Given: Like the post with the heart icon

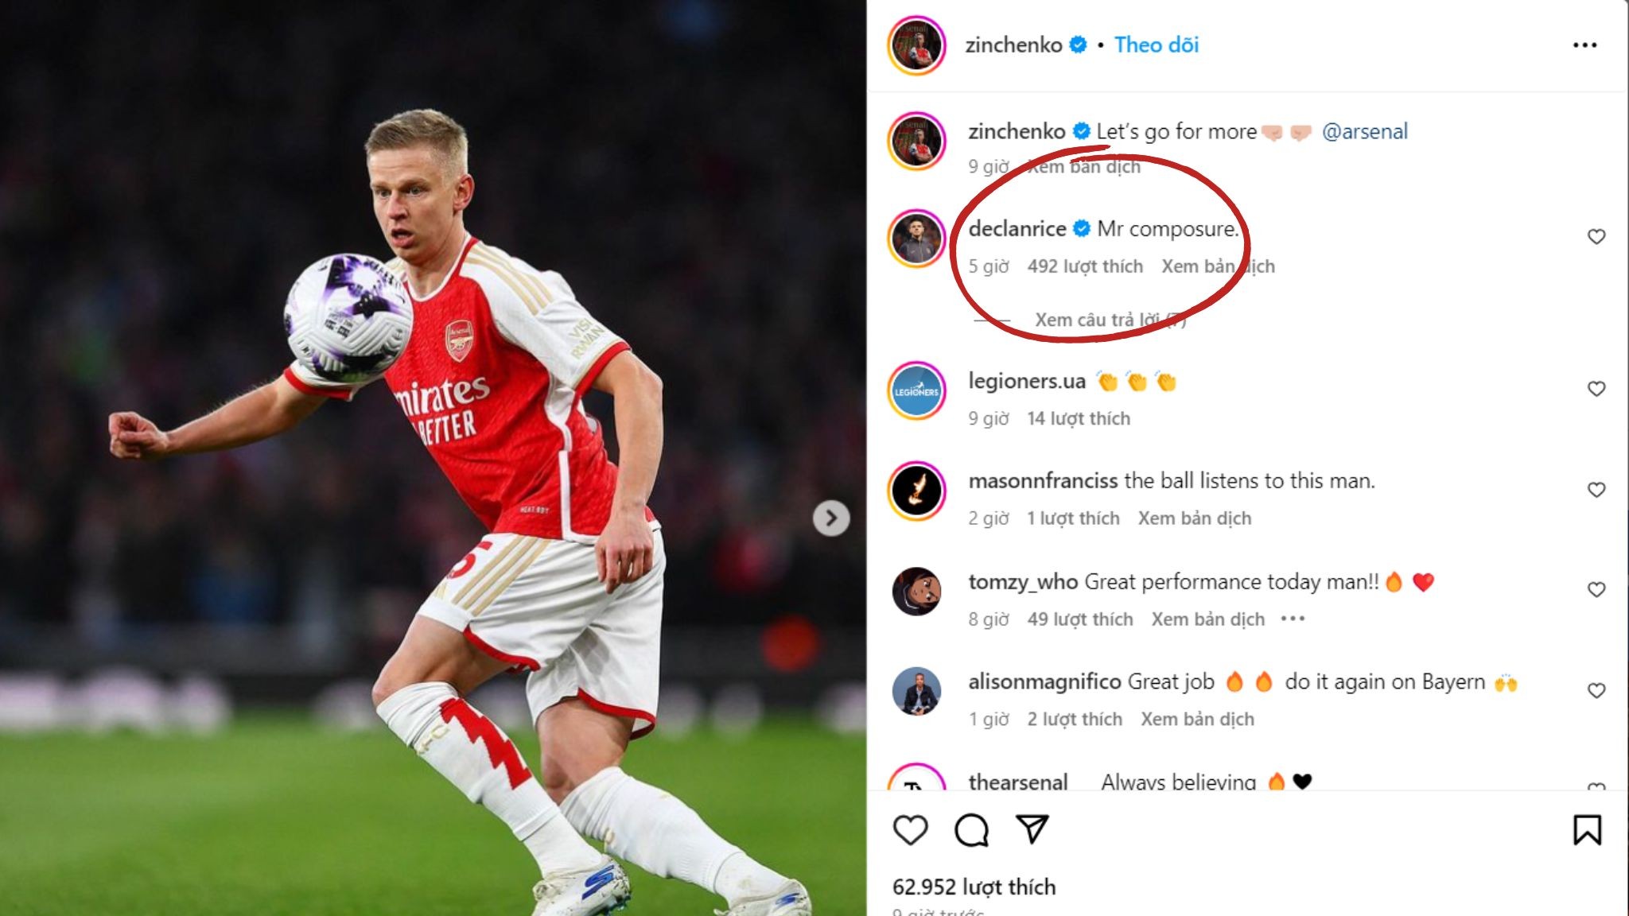Looking at the screenshot, I should point(910,830).
